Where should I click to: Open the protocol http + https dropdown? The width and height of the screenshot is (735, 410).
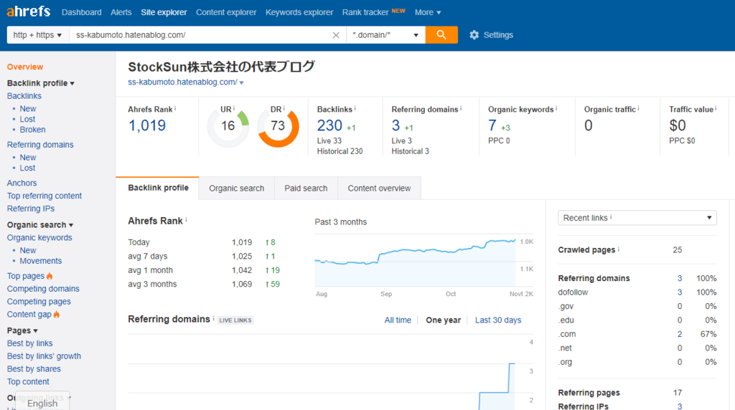tap(37, 35)
